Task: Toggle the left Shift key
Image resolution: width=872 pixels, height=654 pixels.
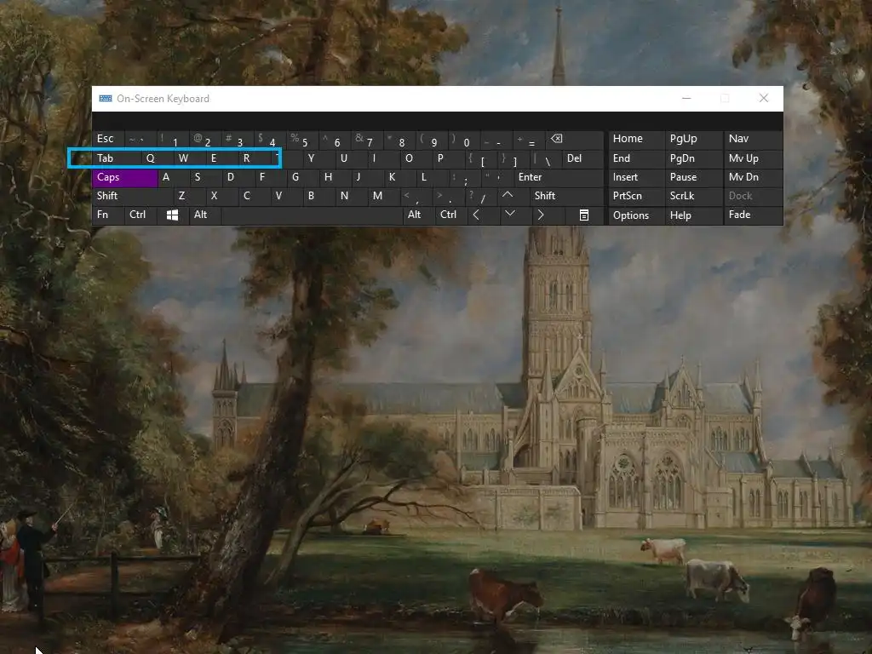Action: pos(132,196)
